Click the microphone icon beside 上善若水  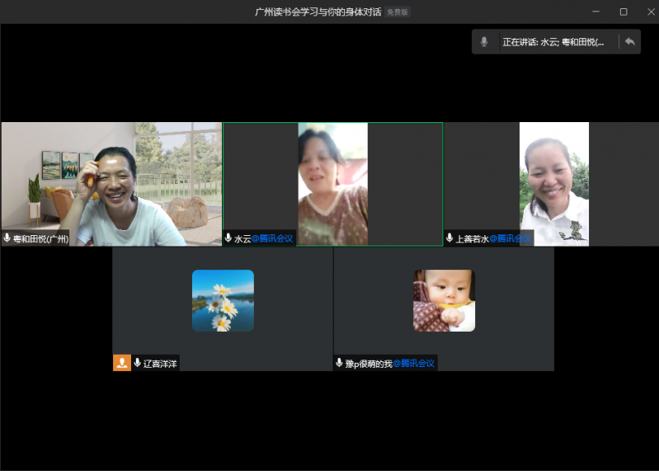pyautogui.click(x=450, y=238)
